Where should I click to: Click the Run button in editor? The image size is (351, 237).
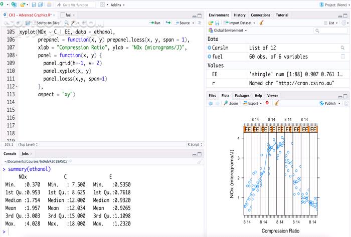(154, 23)
